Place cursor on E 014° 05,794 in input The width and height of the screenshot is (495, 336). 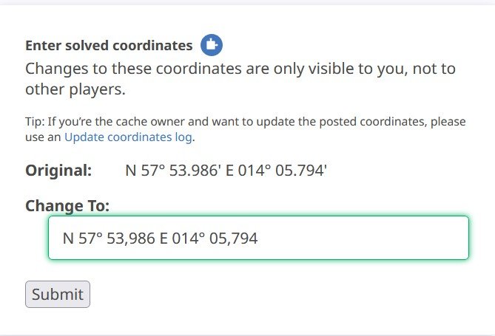[209, 238]
